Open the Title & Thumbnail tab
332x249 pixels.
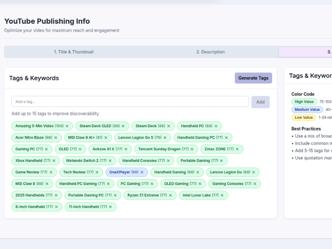coord(74,52)
